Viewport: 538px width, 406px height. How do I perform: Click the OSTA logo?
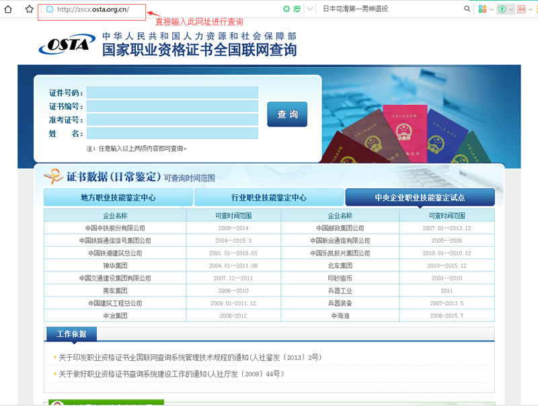(x=67, y=44)
